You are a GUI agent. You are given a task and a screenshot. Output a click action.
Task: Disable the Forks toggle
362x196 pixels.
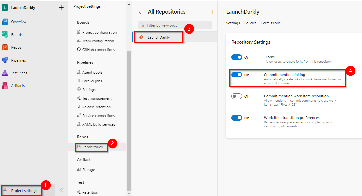point(237,57)
